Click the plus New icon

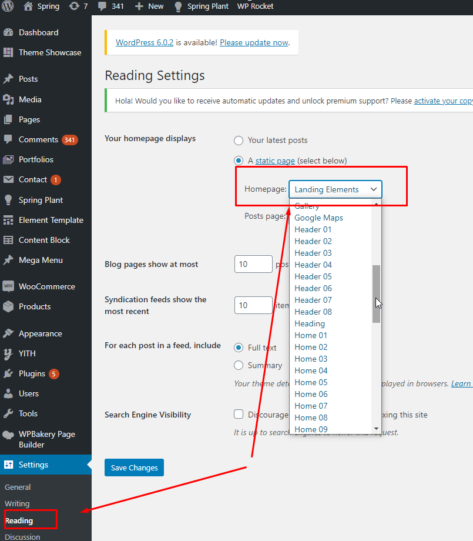click(139, 6)
